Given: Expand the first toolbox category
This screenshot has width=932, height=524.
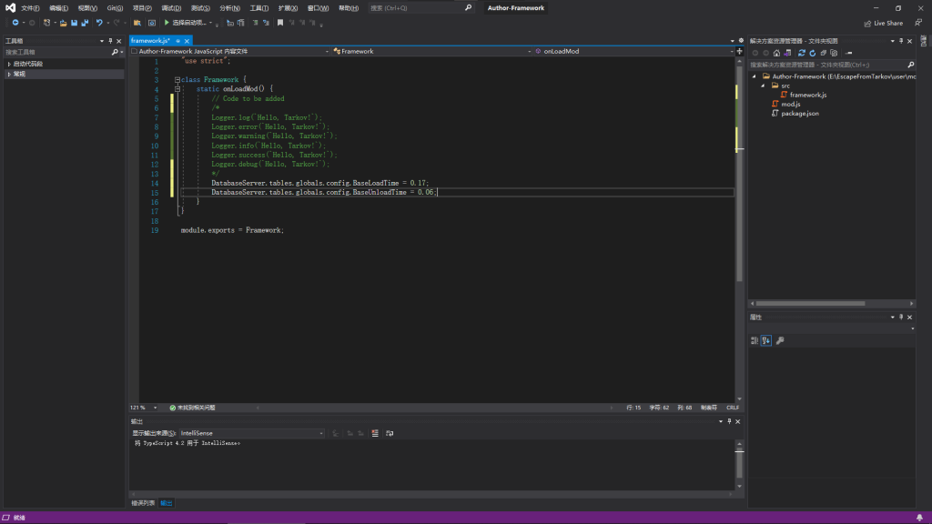Looking at the screenshot, I should 9,64.
